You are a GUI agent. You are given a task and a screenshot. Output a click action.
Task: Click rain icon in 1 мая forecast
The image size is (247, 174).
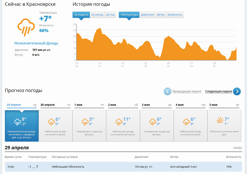click(x=85, y=122)
